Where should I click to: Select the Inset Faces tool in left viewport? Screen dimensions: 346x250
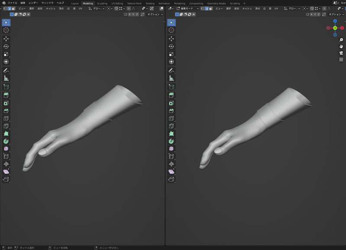pos(6,103)
